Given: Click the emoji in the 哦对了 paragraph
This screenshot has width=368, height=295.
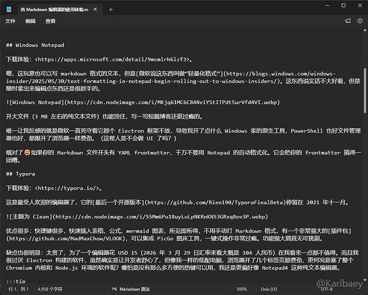Looking at the screenshot, I should point(27,153).
